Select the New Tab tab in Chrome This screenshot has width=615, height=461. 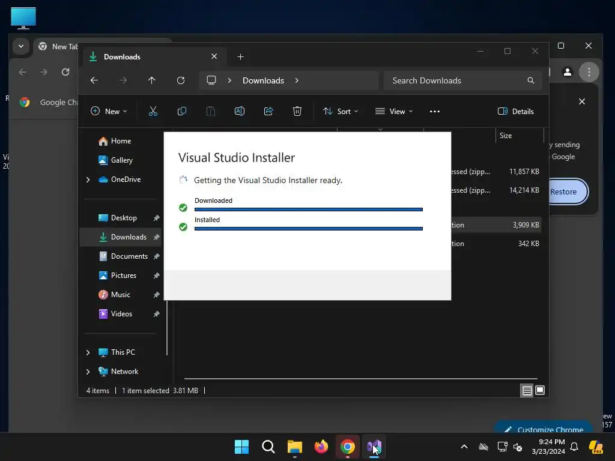point(59,47)
